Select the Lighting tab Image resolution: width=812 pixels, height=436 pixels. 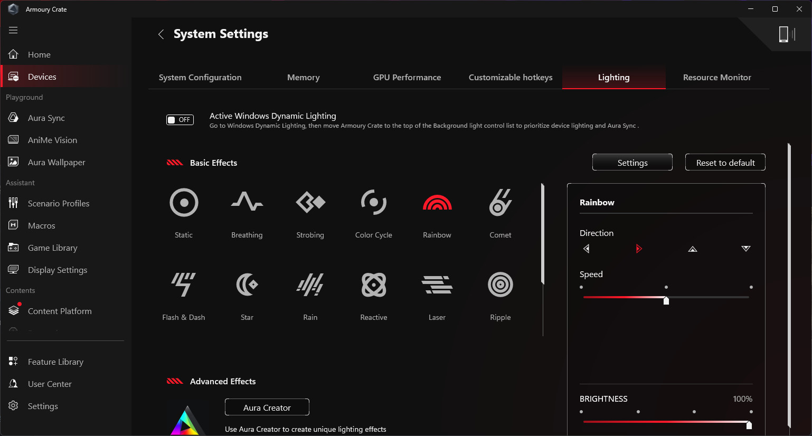[614, 77]
